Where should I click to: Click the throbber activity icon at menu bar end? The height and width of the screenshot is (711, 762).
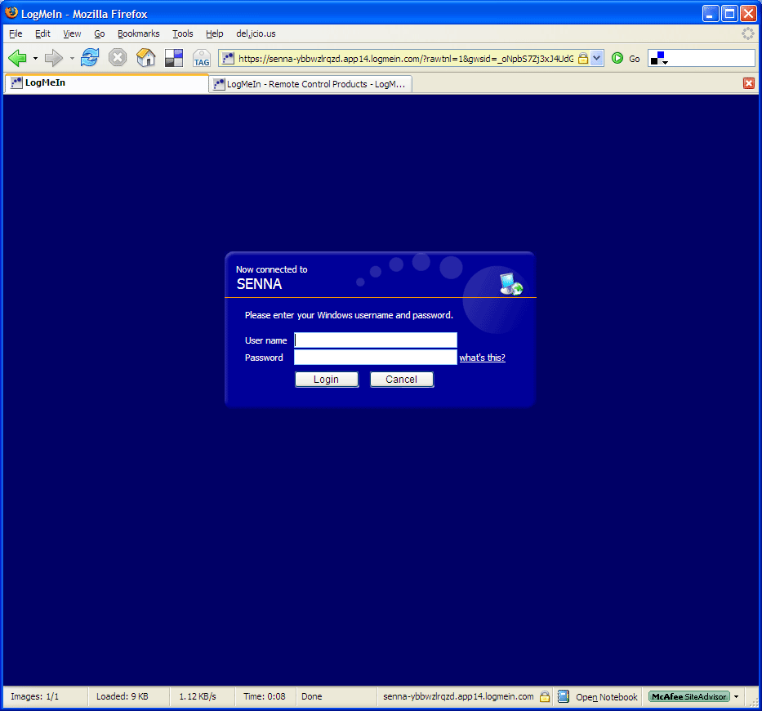pyautogui.click(x=748, y=33)
